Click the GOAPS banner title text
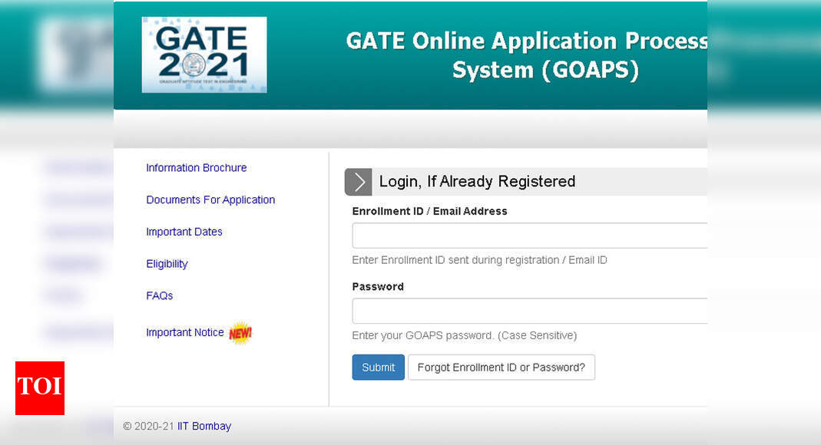The height and width of the screenshot is (445, 821). [528, 55]
